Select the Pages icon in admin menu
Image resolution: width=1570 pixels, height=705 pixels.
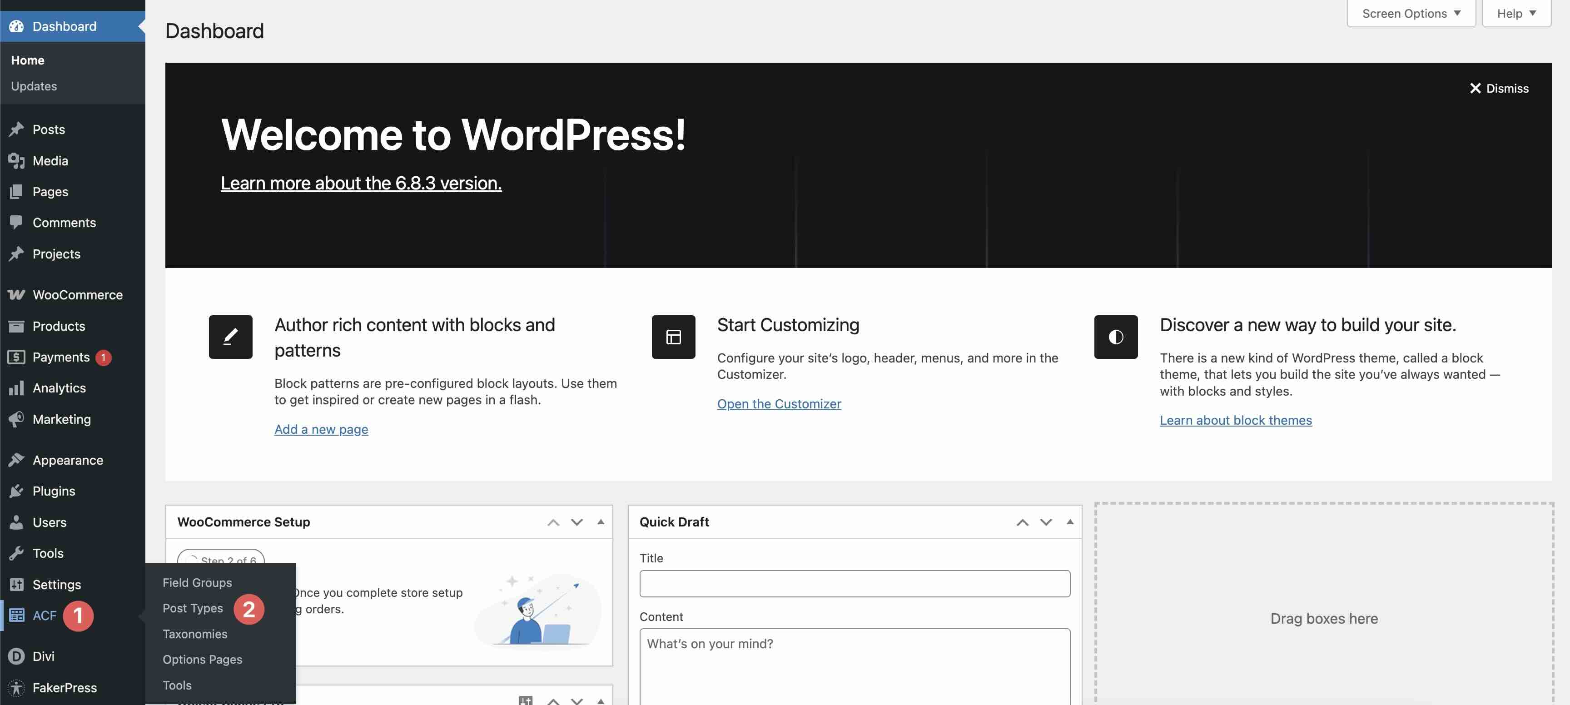coord(16,191)
